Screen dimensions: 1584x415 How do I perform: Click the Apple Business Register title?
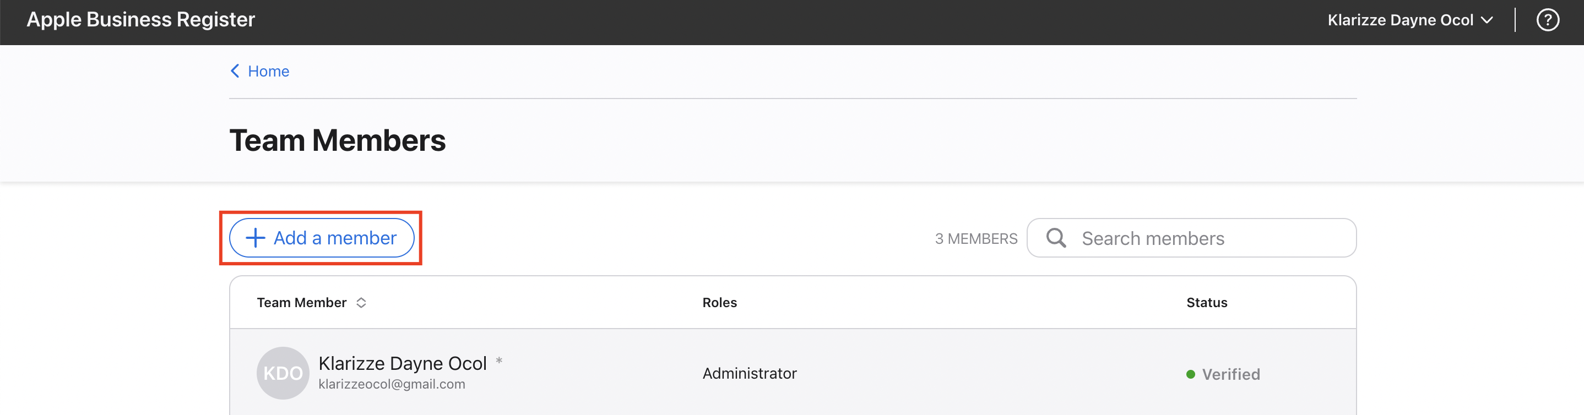[x=141, y=20]
